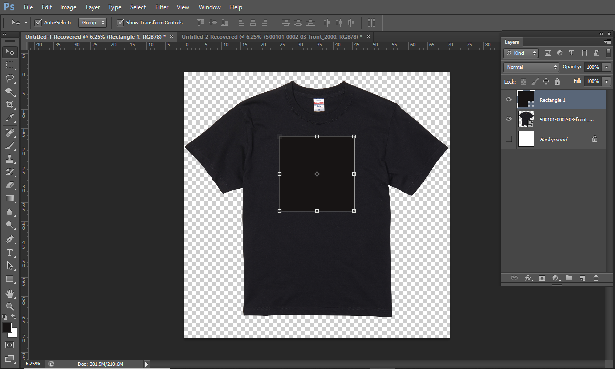Select the Pen tool

pyautogui.click(x=9, y=239)
